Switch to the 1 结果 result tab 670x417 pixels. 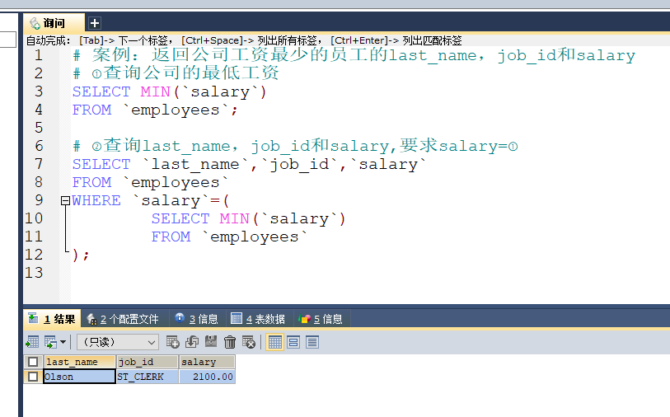click(52, 319)
